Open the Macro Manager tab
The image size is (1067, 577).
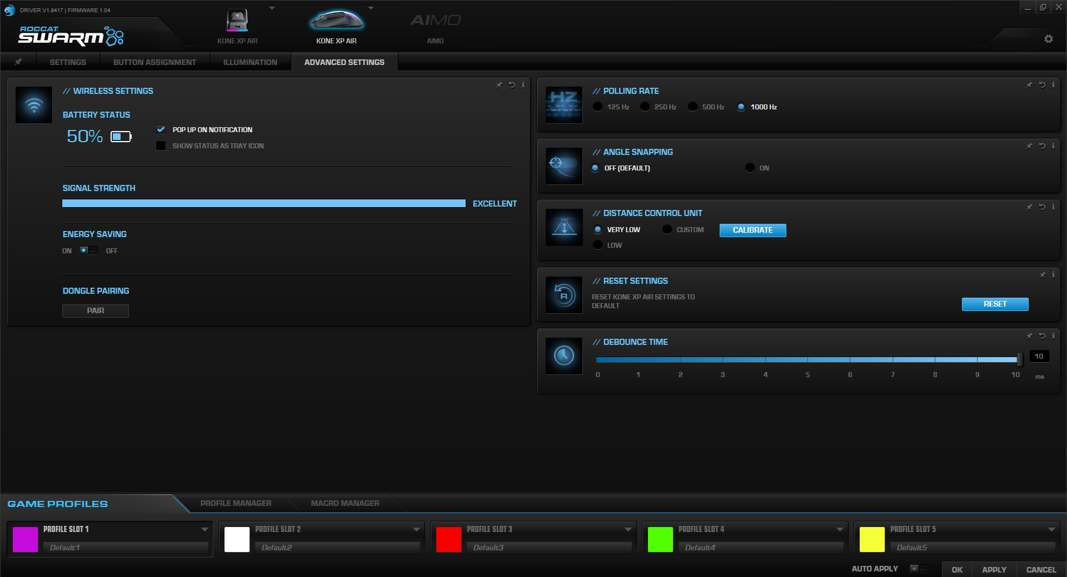pyautogui.click(x=345, y=503)
